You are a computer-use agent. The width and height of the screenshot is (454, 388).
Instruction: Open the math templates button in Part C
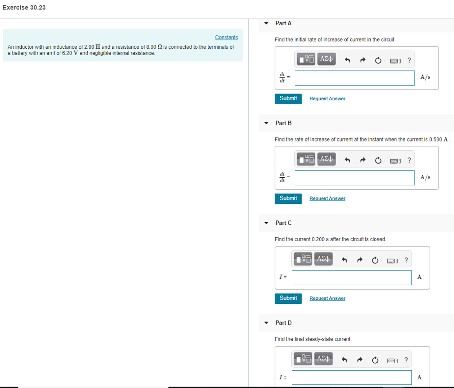[x=303, y=259]
